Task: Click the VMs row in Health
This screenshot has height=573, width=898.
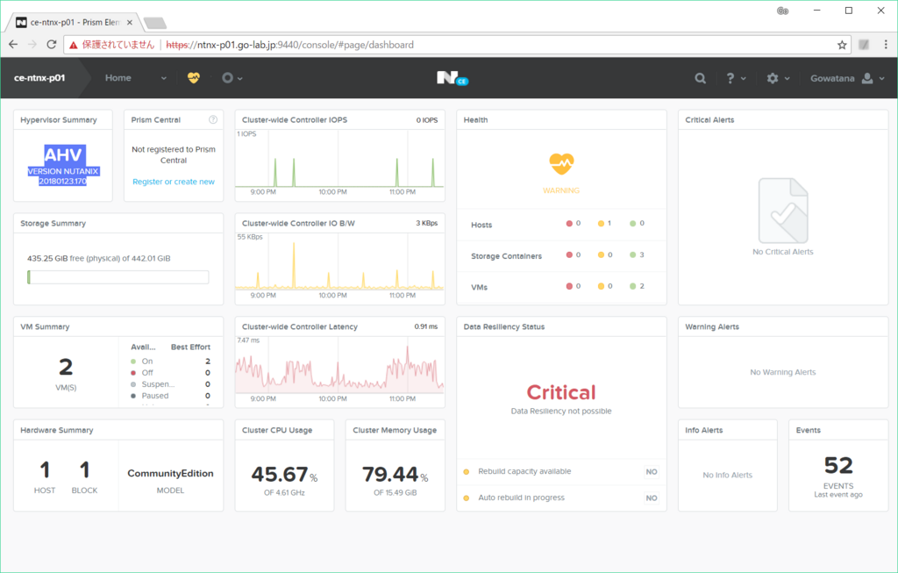Action: click(x=561, y=286)
